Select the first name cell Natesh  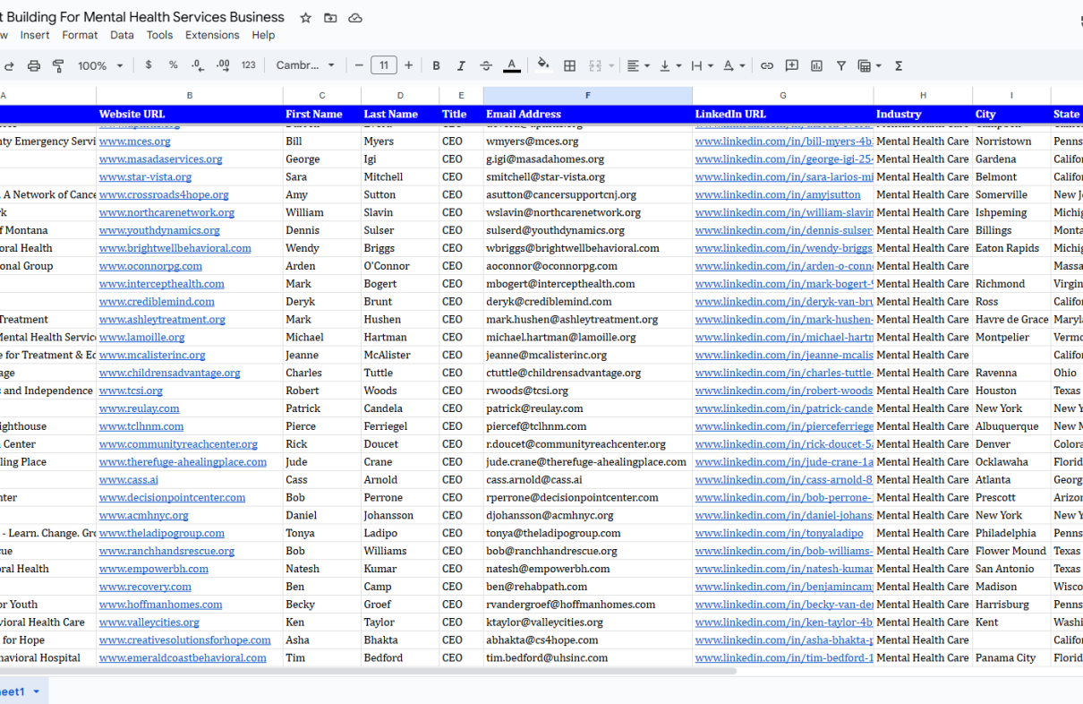[322, 569]
